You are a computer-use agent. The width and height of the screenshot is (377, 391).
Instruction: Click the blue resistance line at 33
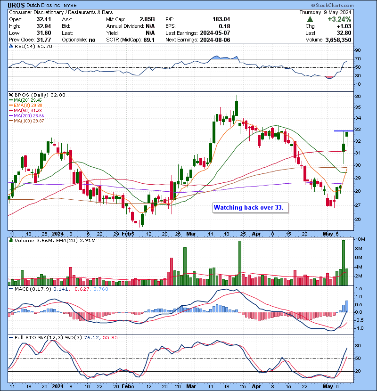[x=344, y=130]
